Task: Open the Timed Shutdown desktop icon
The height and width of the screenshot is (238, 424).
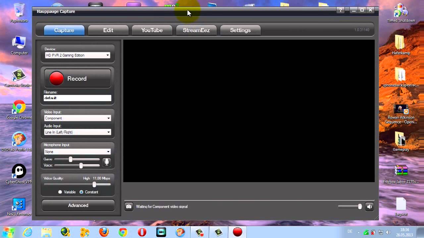Action: [x=401, y=13]
